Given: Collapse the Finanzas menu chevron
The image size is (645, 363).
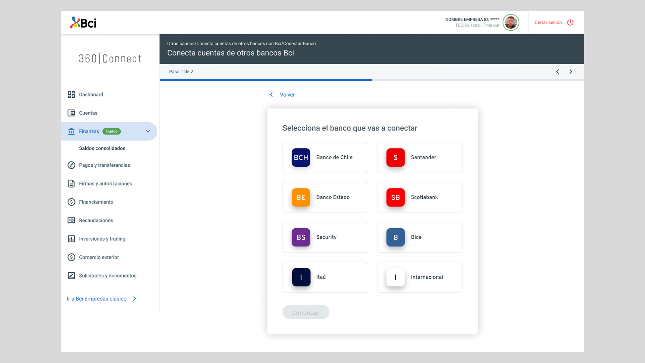Looking at the screenshot, I should pos(148,131).
